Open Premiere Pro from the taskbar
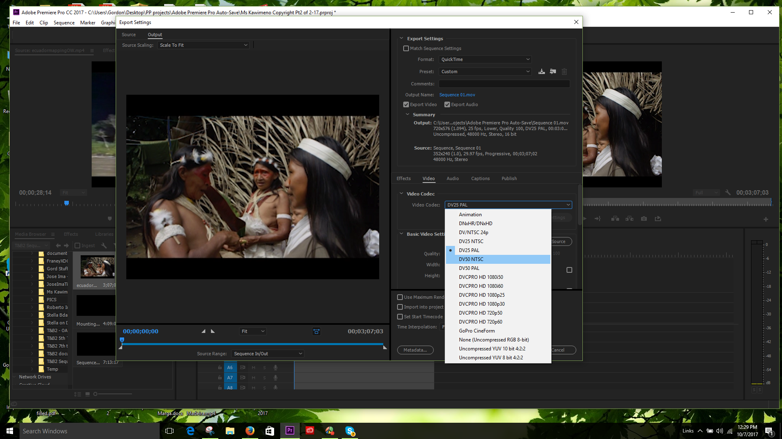Screen dimensions: 782x439 tap(290, 431)
